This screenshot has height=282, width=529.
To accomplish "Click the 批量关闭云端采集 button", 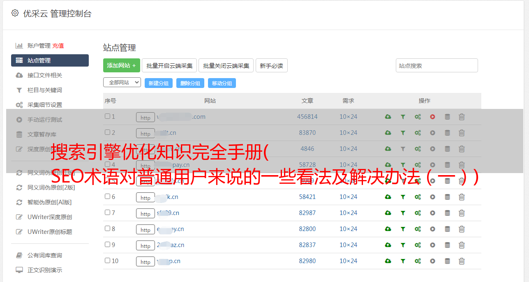I will point(226,65).
